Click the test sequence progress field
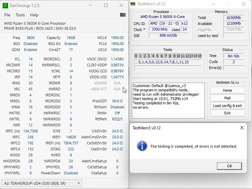This screenshot has width=252, height=189. [168, 62]
